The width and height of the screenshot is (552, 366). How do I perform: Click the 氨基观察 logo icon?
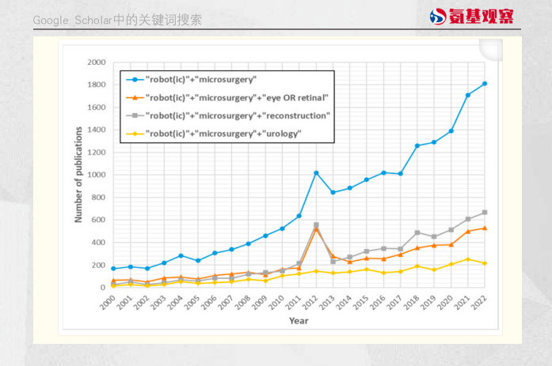[x=438, y=16]
